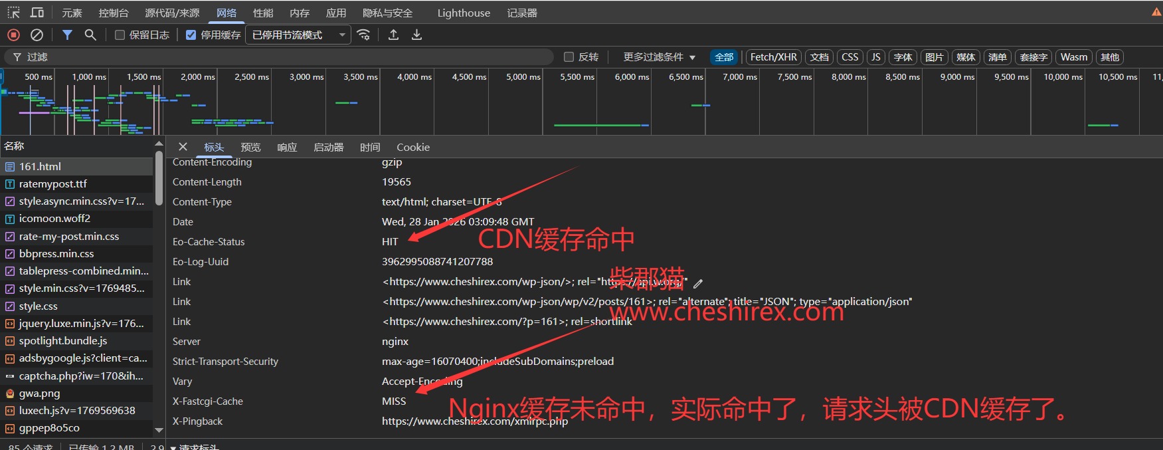Open network search with magnifier icon

pyautogui.click(x=90, y=35)
